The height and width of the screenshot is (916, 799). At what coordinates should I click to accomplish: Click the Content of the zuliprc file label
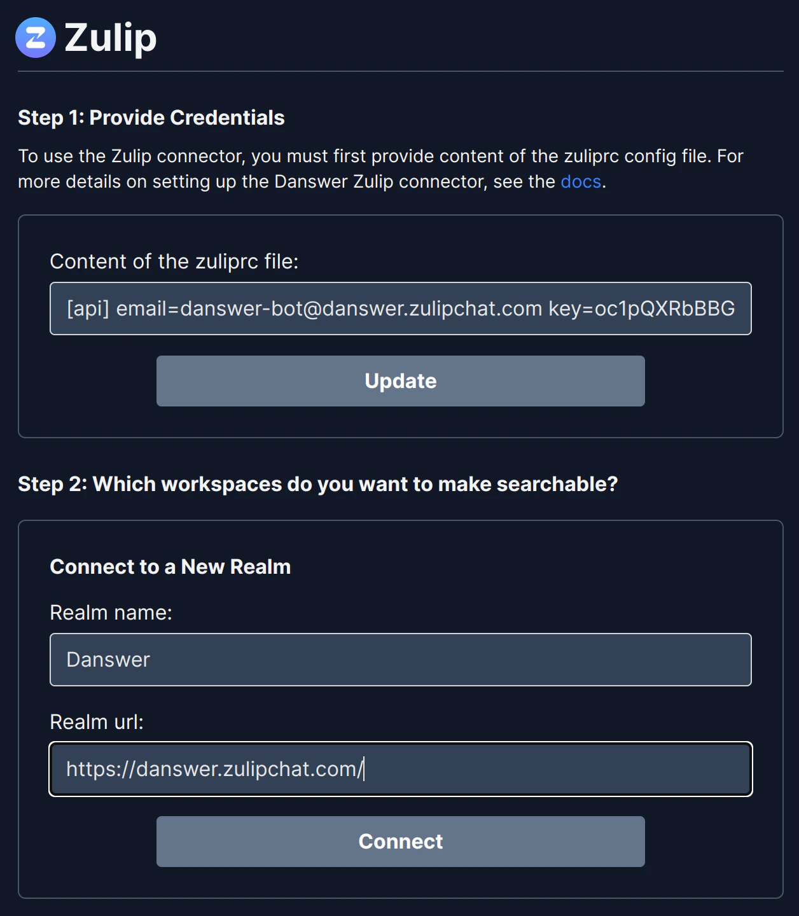point(174,261)
